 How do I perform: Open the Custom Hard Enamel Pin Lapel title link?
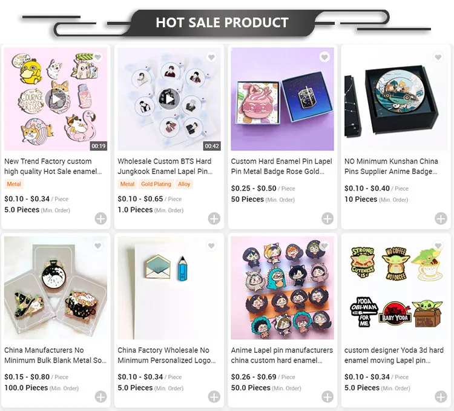[281, 166]
